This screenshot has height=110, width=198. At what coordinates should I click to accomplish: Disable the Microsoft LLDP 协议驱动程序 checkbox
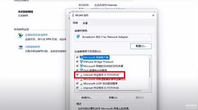pos(77,83)
